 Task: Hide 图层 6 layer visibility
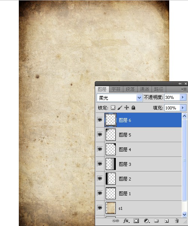click(100, 120)
